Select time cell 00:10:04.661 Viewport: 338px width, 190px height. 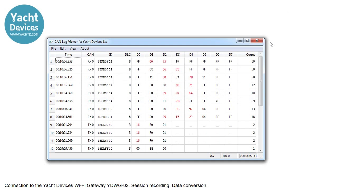click(68, 117)
